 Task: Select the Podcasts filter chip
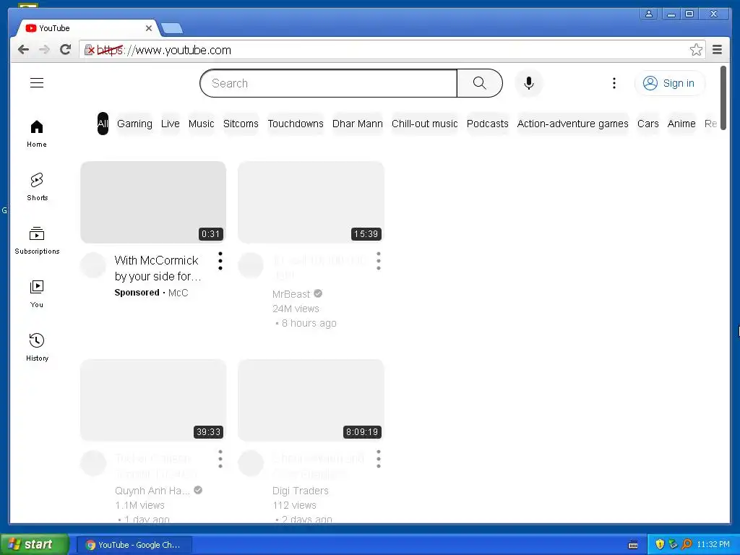(488, 124)
